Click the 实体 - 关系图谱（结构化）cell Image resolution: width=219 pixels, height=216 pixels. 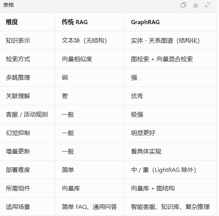165,40
